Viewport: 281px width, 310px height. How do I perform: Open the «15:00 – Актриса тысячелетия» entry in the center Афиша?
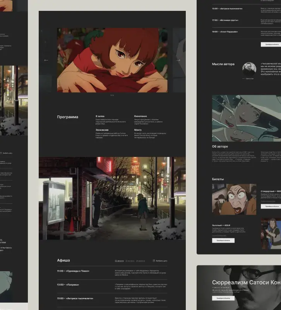point(76,298)
